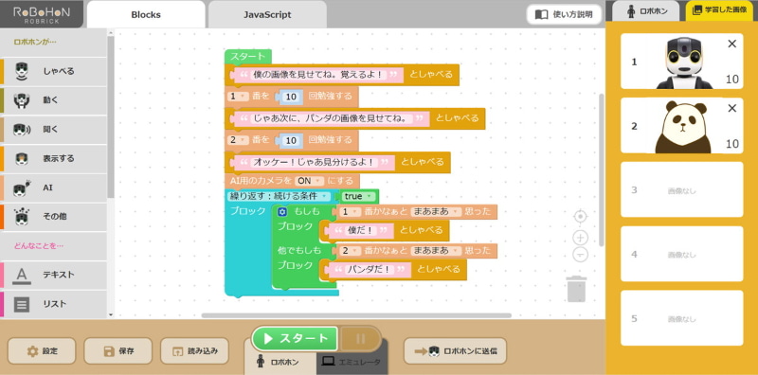
Task: Open the ON dropdown for AI用のカメラ
Action: tap(309, 181)
